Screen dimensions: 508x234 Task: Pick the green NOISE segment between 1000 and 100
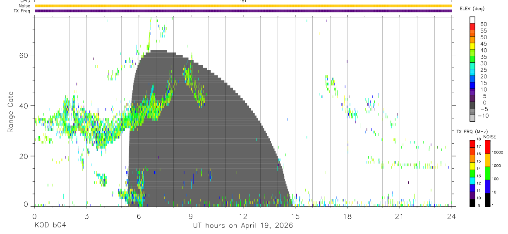point(488,173)
